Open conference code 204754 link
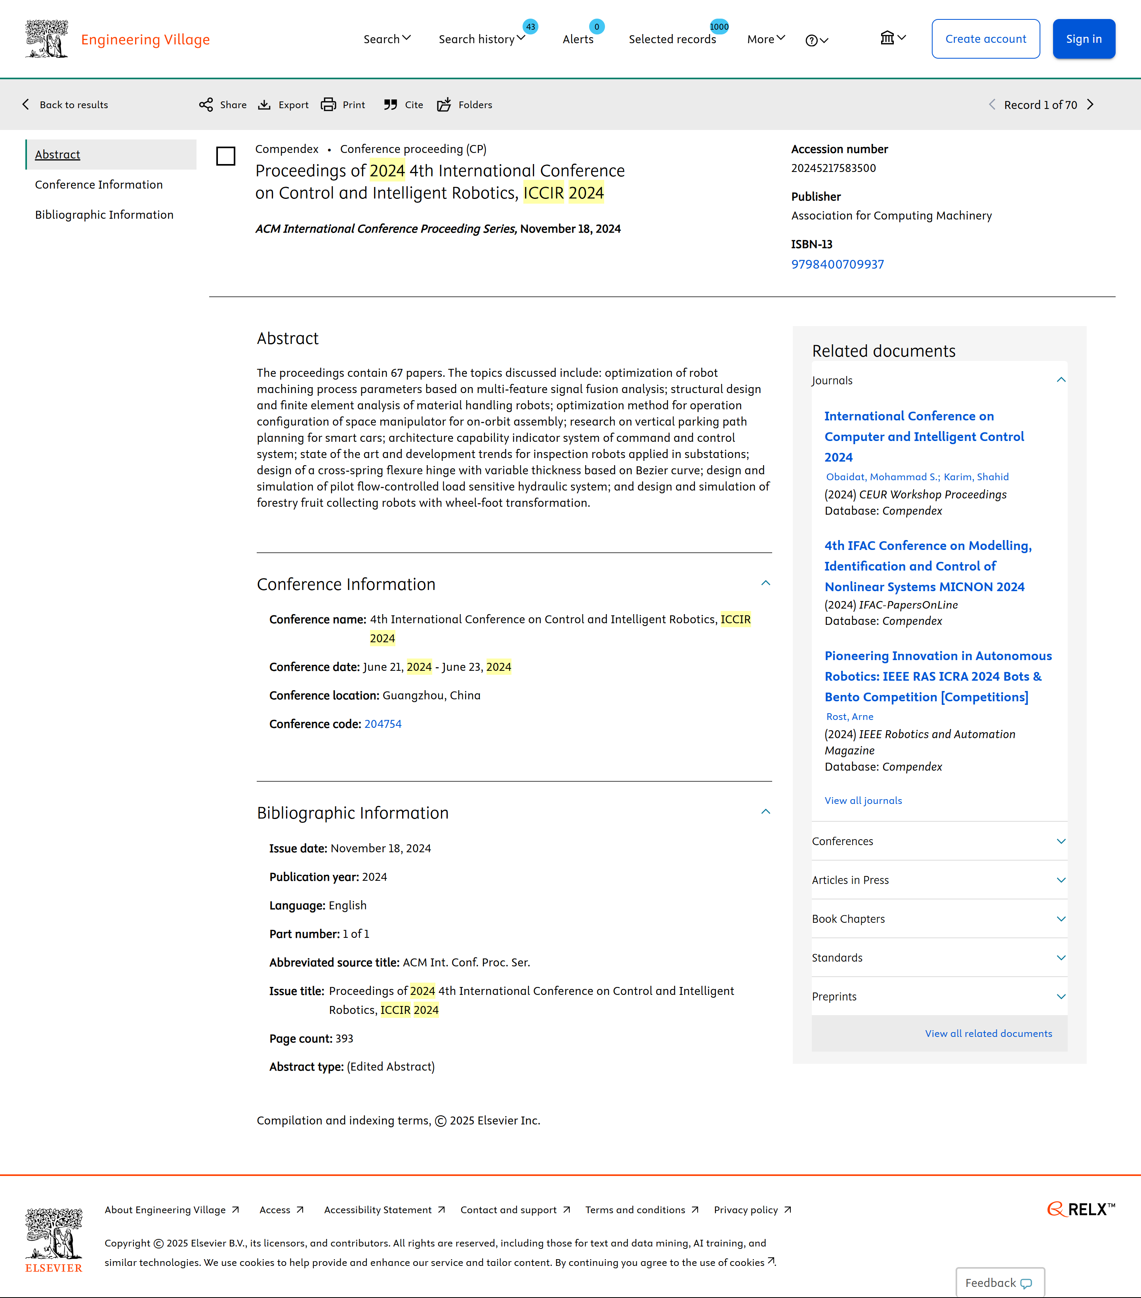Screen dimensions: 1141x1298 point(383,724)
